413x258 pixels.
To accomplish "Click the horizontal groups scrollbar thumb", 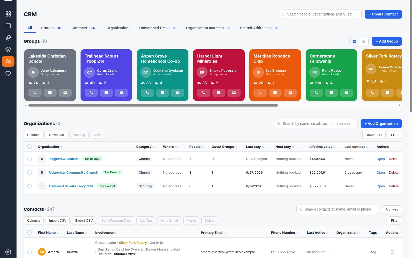I will click(153, 106).
